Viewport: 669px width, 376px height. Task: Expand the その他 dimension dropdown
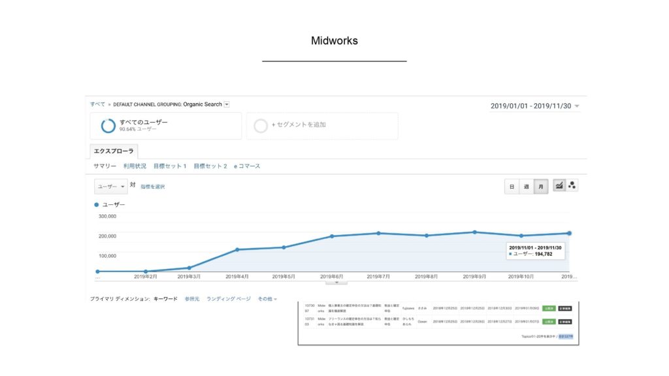[267, 299]
